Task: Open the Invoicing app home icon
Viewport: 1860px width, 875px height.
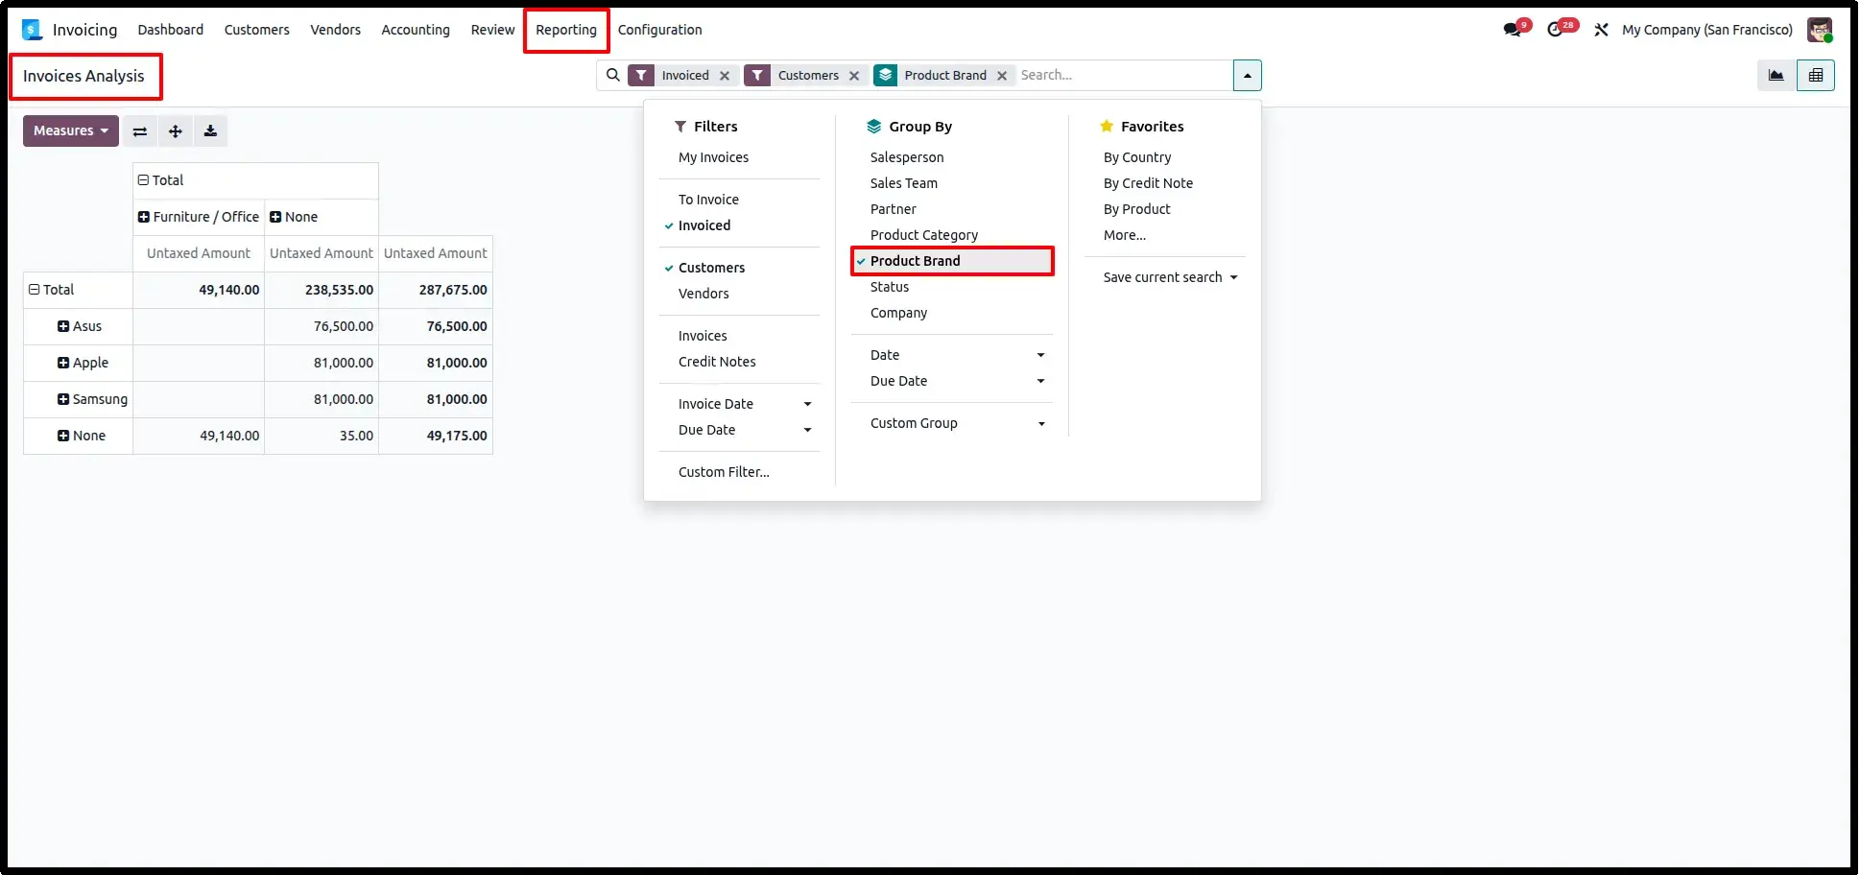Action: point(32,30)
